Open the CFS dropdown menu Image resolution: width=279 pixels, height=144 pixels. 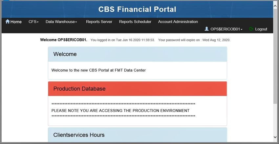pyautogui.click(x=33, y=22)
